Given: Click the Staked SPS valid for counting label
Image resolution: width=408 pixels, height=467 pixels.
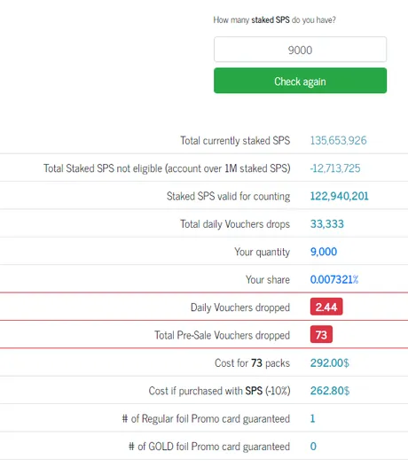Looking at the screenshot, I should coord(228,196).
